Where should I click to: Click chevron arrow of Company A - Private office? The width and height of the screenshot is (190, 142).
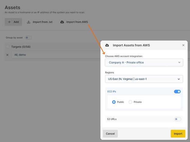[x=179, y=63]
